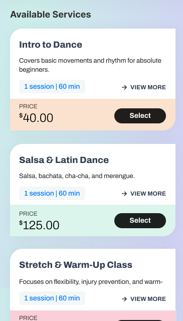Click the 60 min badge in Stretch & Warm-Up card
Viewport: 183px width, 321px height.
tap(52, 298)
